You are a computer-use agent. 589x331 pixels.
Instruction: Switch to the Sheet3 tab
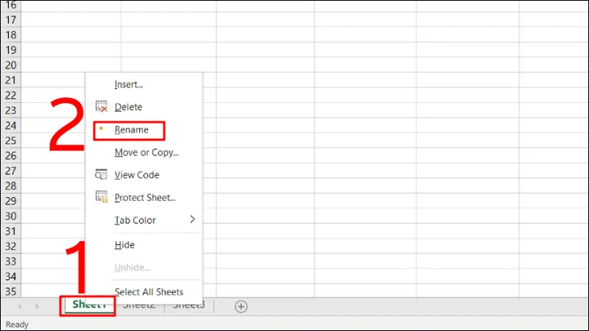click(189, 305)
